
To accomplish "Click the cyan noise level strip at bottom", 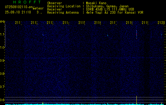I will [x=85, y=104].
